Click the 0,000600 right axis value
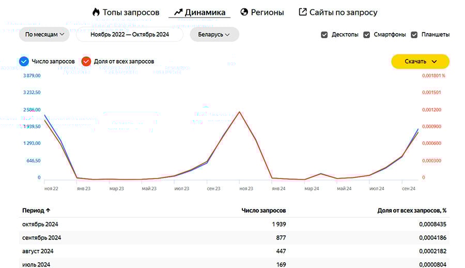Screen dimensions: 465x268 tap(431, 143)
